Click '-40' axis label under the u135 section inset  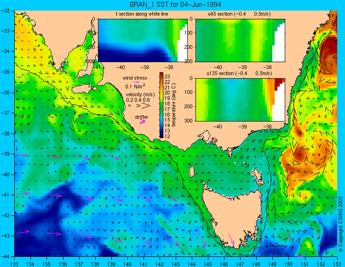[x=218, y=127]
